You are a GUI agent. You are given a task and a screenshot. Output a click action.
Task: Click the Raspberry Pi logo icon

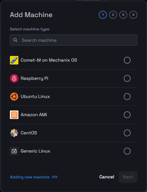(14, 78)
